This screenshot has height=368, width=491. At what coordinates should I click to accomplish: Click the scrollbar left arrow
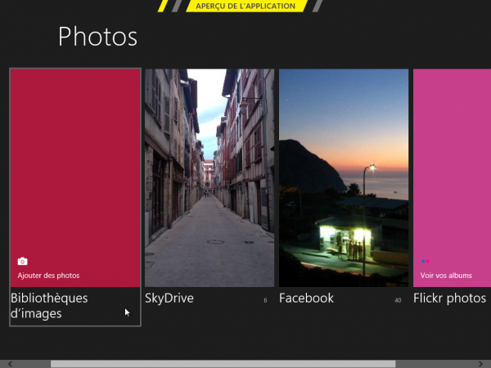[11, 363]
